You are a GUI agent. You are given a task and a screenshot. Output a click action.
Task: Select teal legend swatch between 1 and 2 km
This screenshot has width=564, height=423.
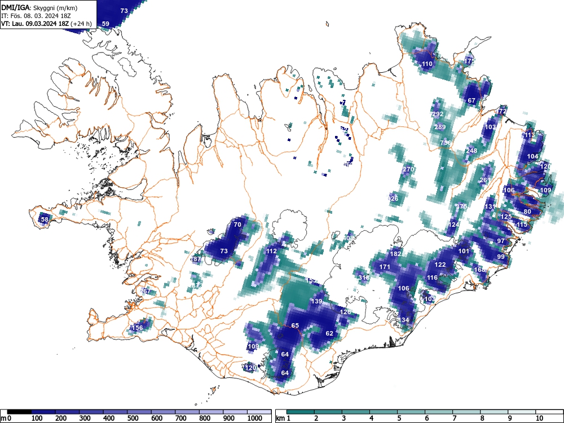pos(301,412)
